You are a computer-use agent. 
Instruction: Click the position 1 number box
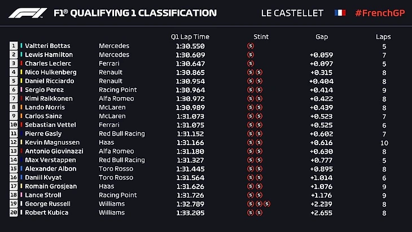pos(14,46)
